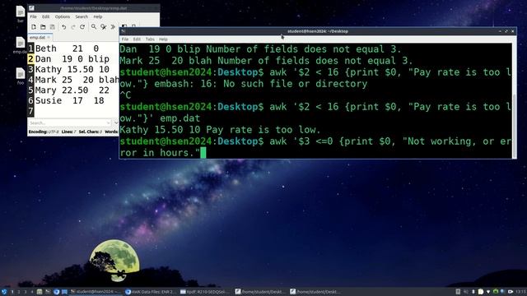Click the editor's Search input field
The height and width of the screenshot is (296, 527).
coord(69,123)
